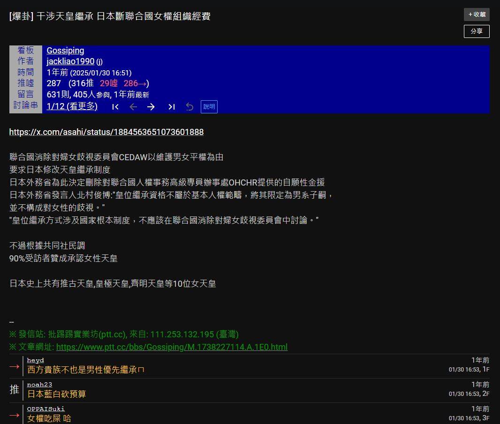Click the 分享 share button
The image size is (500, 424).
click(477, 31)
